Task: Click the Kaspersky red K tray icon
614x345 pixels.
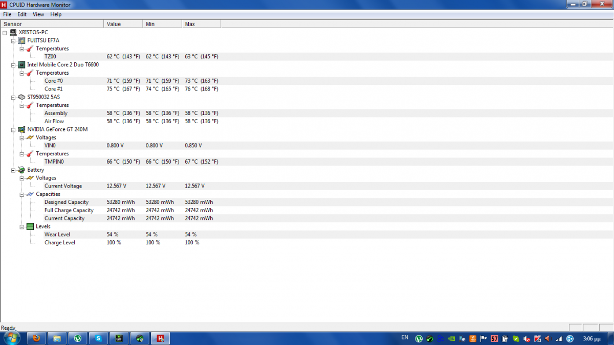Action: (x=537, y=338)
